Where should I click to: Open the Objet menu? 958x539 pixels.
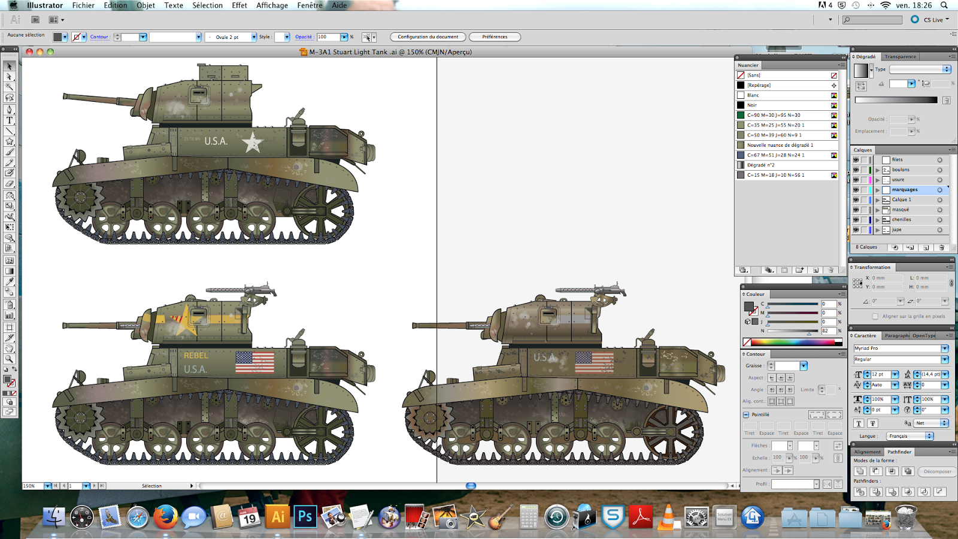pyautogui.click(x=145, y=5)
